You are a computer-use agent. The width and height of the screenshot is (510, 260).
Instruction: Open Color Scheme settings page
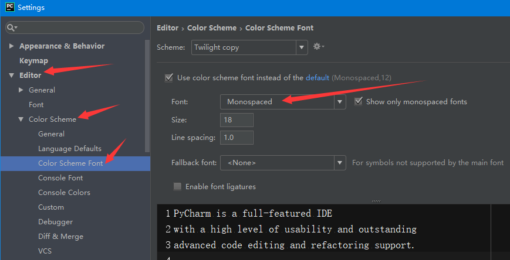[52, 119]
